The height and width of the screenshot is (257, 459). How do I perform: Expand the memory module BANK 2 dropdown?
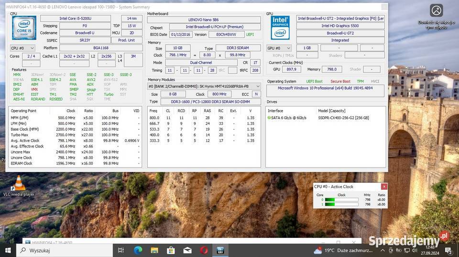point(204,86)
